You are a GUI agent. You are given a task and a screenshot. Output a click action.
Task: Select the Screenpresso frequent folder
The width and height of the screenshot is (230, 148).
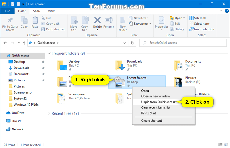point(74,98)
